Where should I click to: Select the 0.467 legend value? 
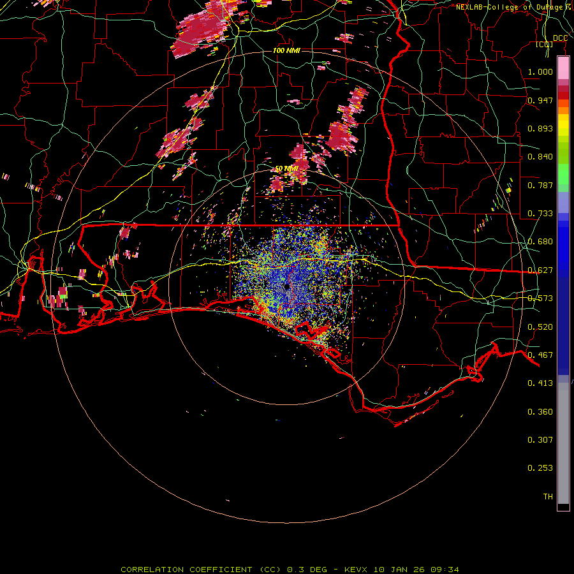[x=540, y=355]
